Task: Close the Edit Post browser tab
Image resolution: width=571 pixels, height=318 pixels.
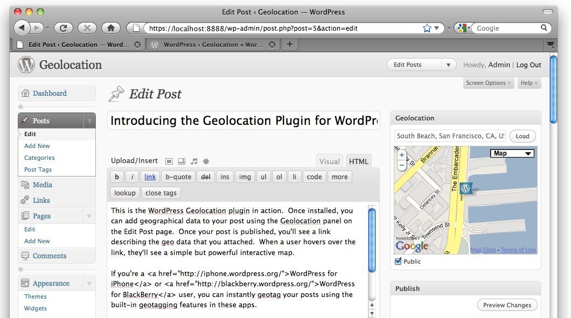Action: coord(137,44)
